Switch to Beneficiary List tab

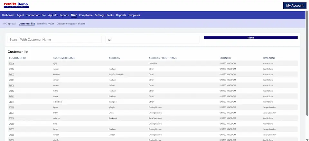click(x=46, y=24)
